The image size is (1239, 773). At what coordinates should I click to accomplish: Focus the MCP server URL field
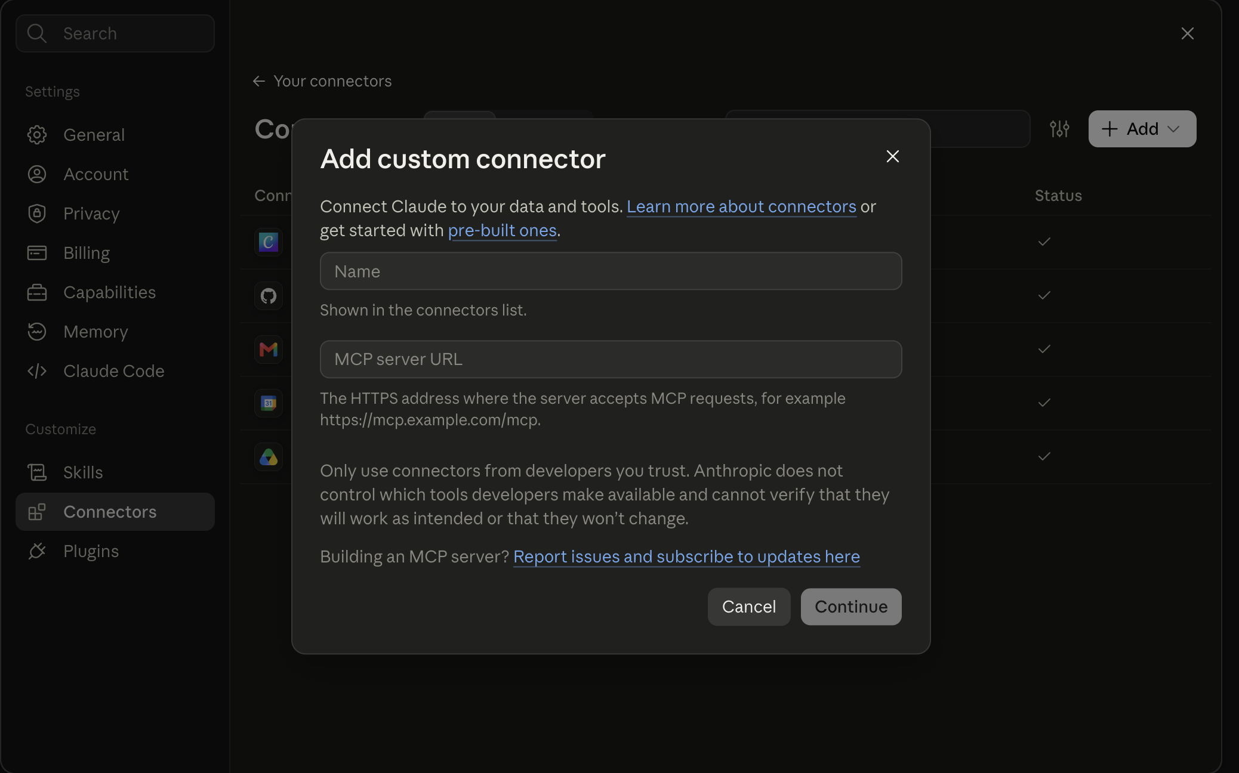click(x=611, y=359)
